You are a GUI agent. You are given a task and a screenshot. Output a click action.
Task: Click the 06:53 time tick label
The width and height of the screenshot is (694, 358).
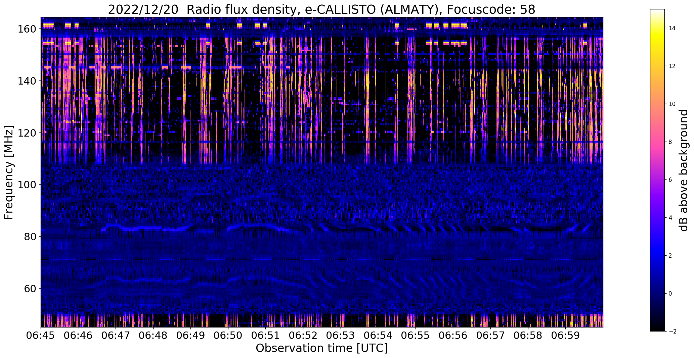(341, 335)
